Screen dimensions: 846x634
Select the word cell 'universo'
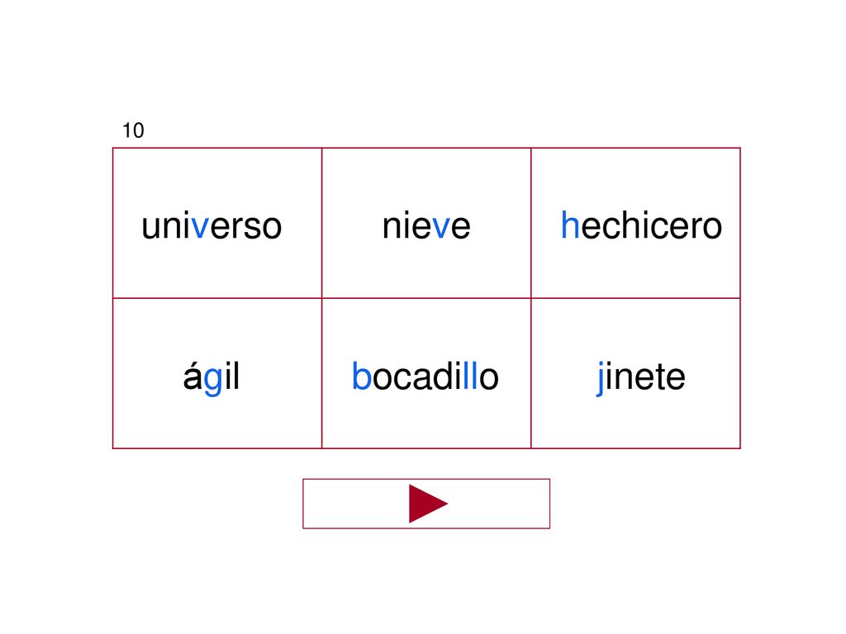point(217,223)
